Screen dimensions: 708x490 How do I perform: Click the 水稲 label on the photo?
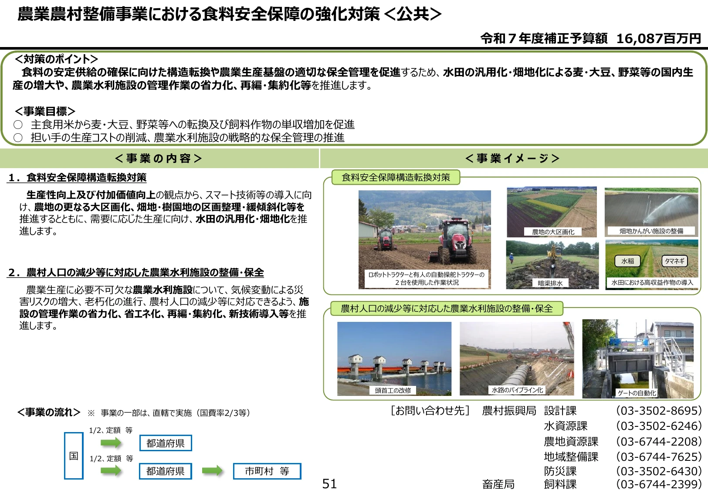point(627,261)
